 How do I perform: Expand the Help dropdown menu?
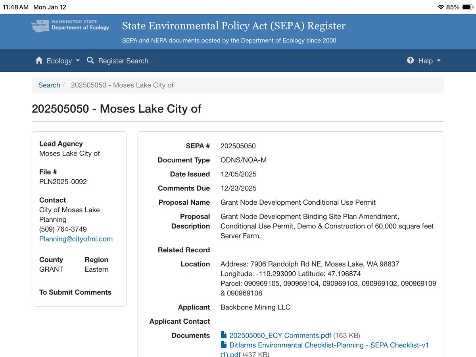click(x=424, y=61)
